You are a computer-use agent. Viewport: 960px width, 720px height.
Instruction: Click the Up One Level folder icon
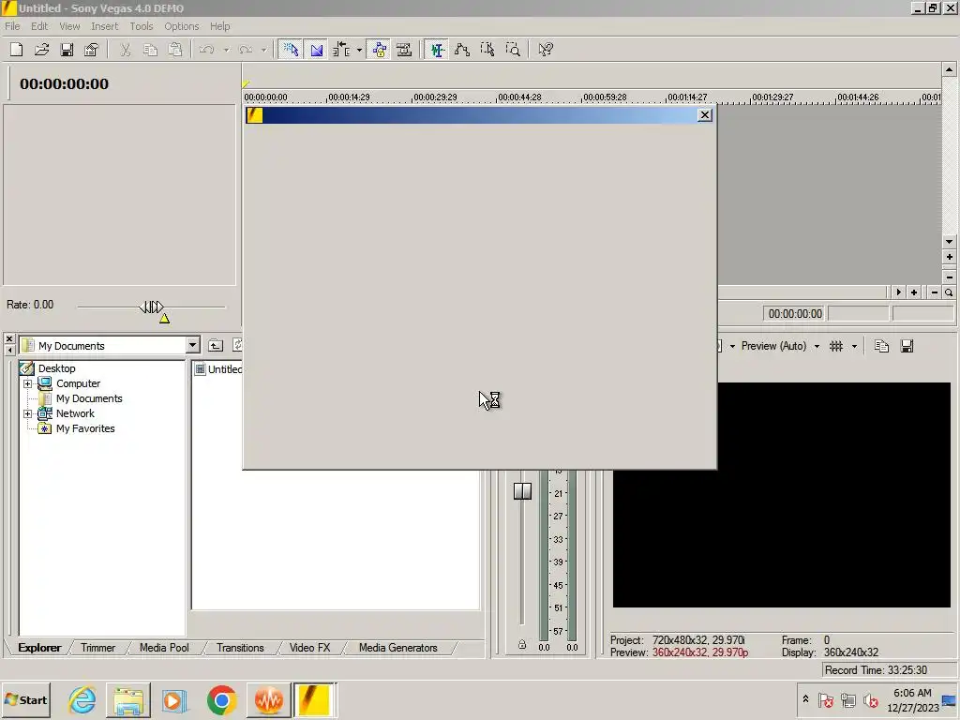pyautogui.click(x=216, y=345)
